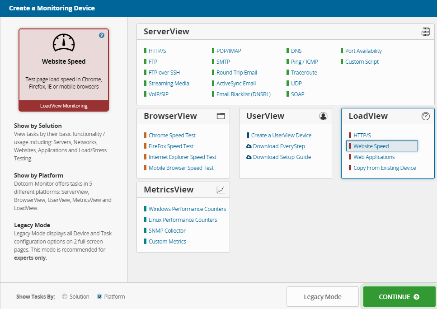Open Chrome Speed Test

tap(172, 136)
